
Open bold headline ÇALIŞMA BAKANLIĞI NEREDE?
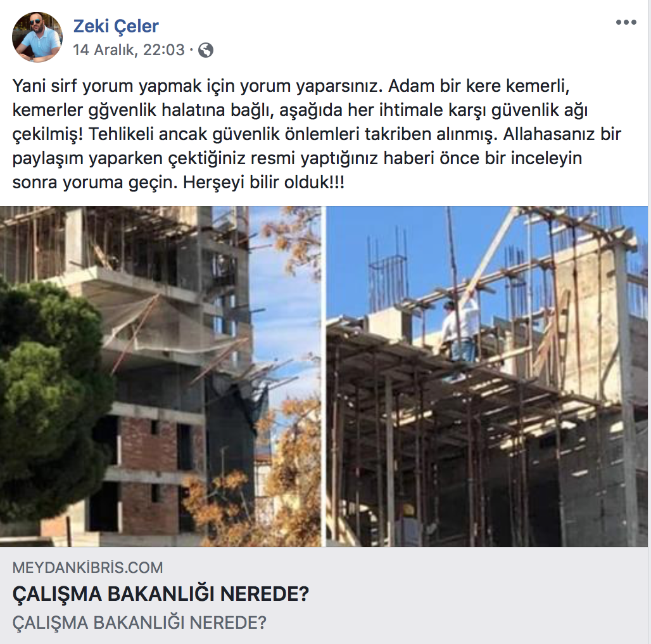[161, 594]
